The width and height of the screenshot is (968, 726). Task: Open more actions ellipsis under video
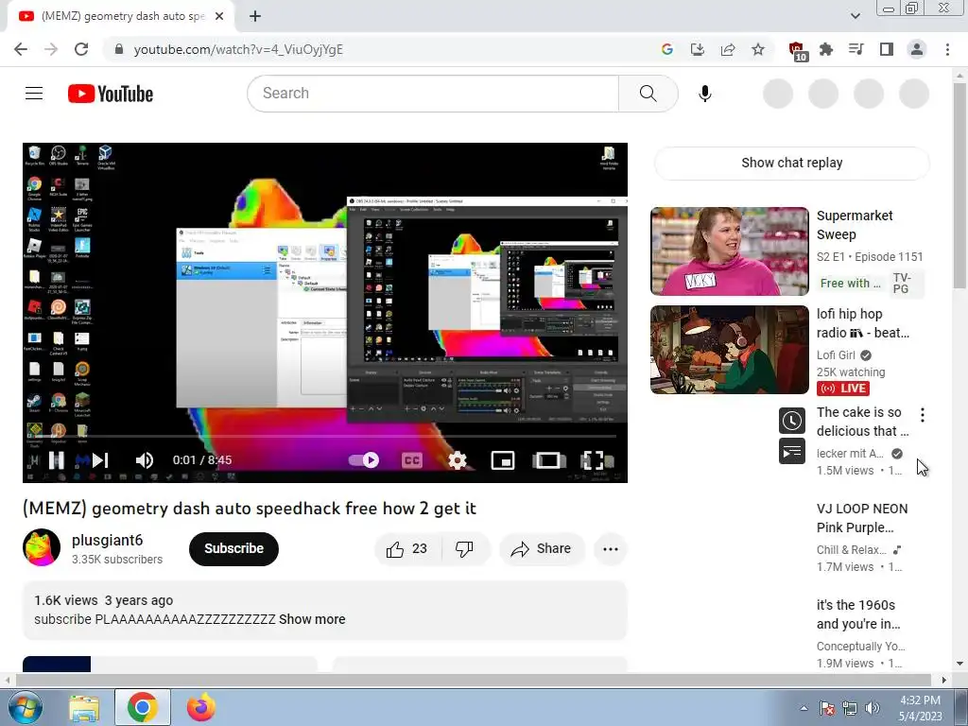(611, 549)
